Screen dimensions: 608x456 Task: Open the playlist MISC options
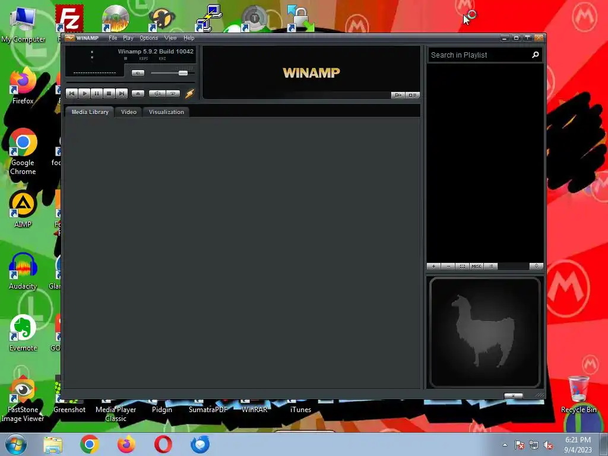476,266
